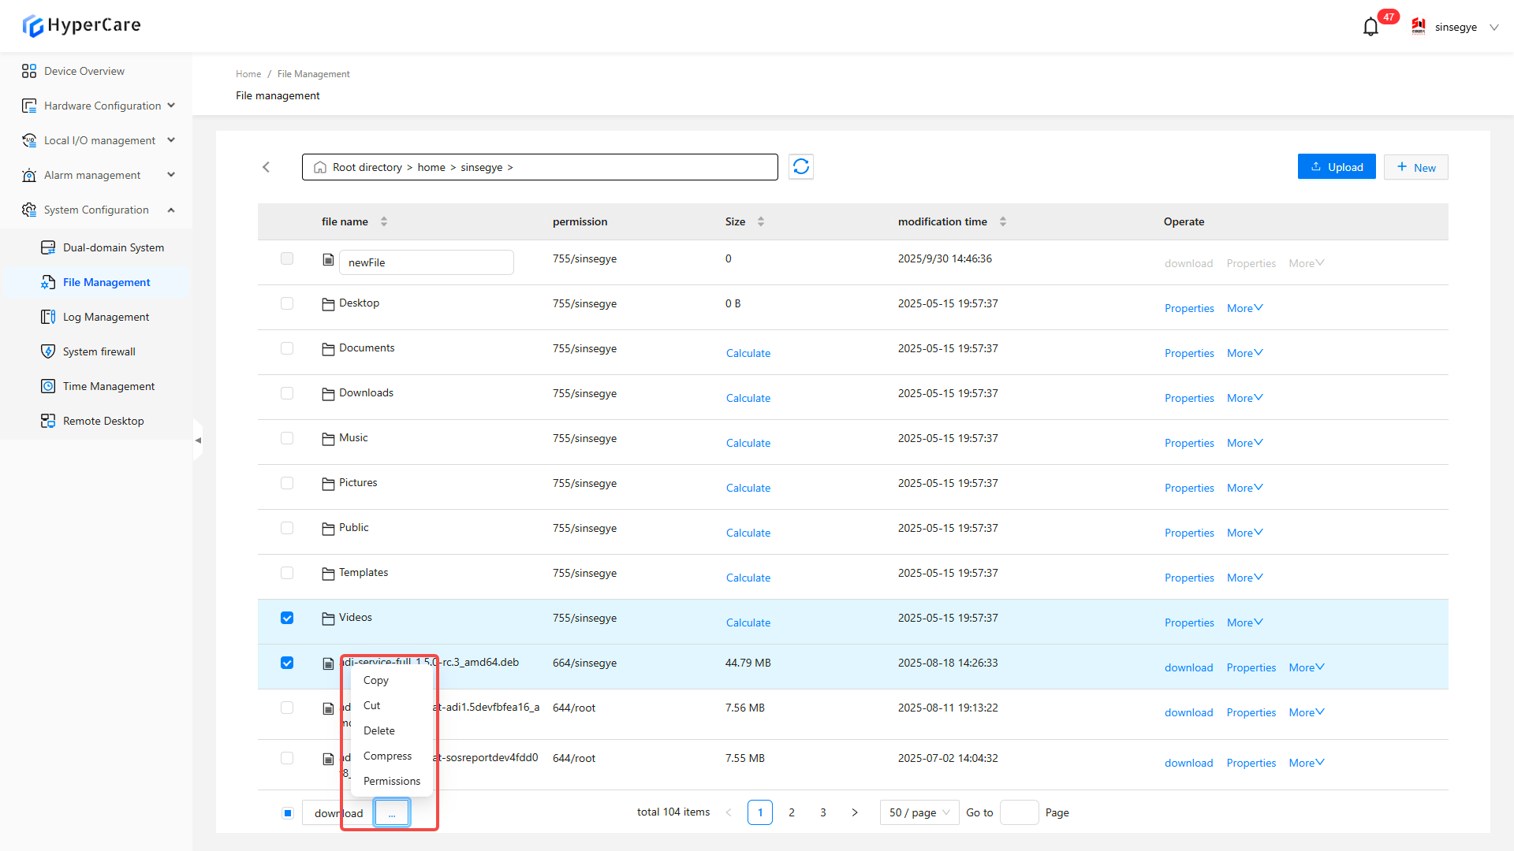Open Device Overview from sidebar
Screen dimensions: 1514x851
coord(84,71)
